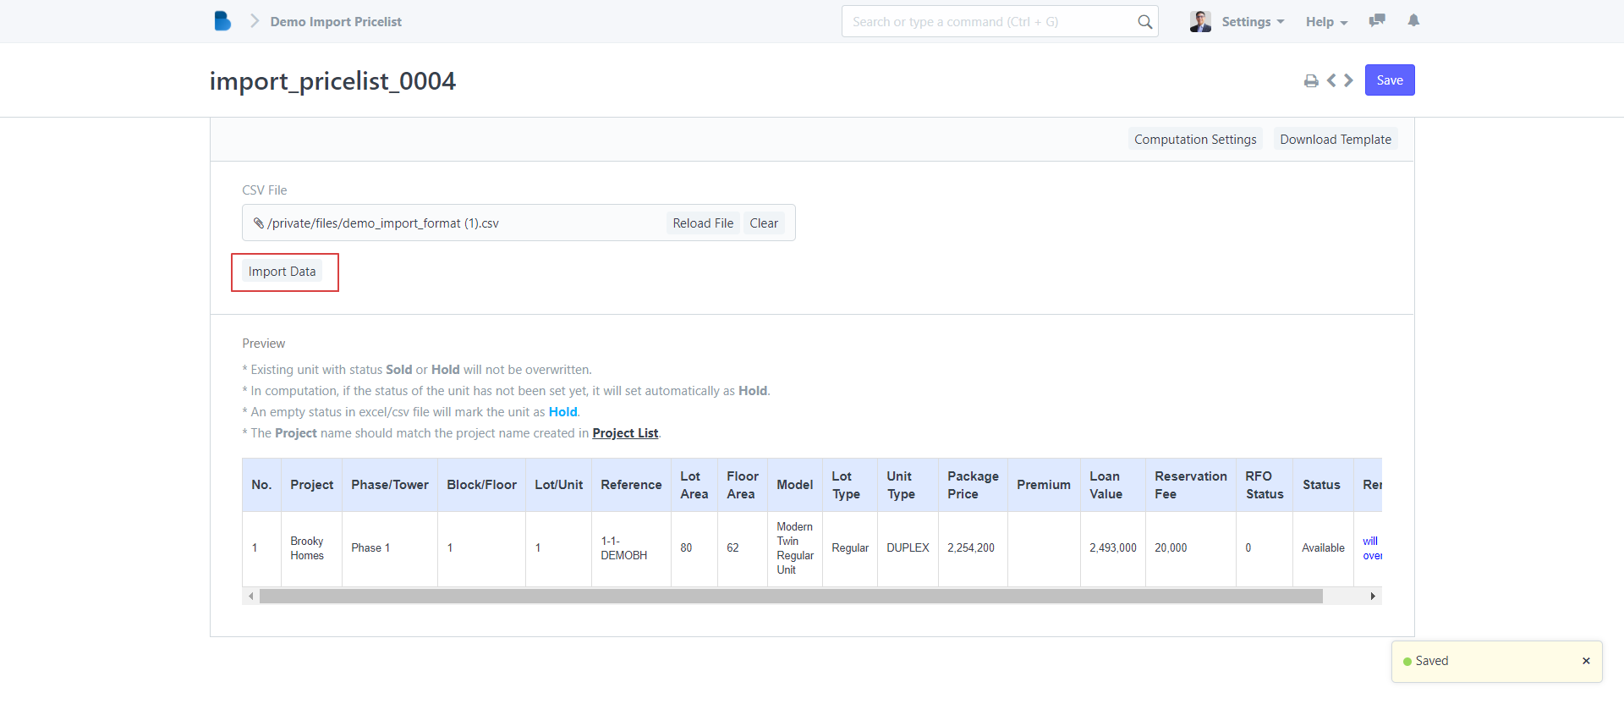Open the Project List link
The width and height of the screenshot is (1624, 704).
pyautogui.click(x=625, y=433)
